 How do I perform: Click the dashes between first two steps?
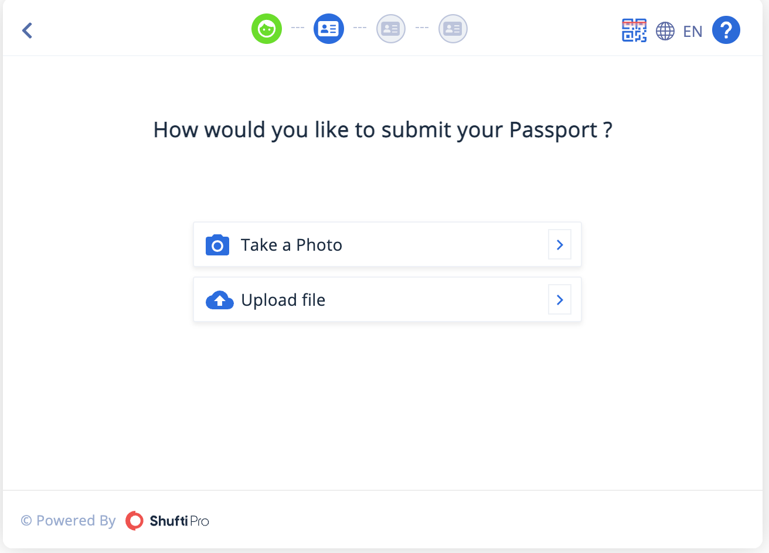point(298,28)
